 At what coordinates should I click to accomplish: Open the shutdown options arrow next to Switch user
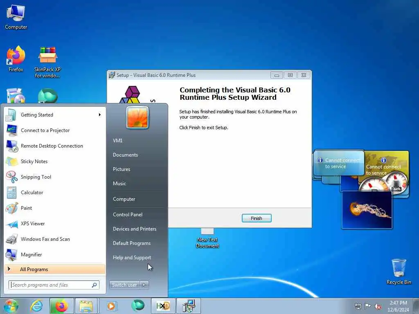[x=144, y=285]
